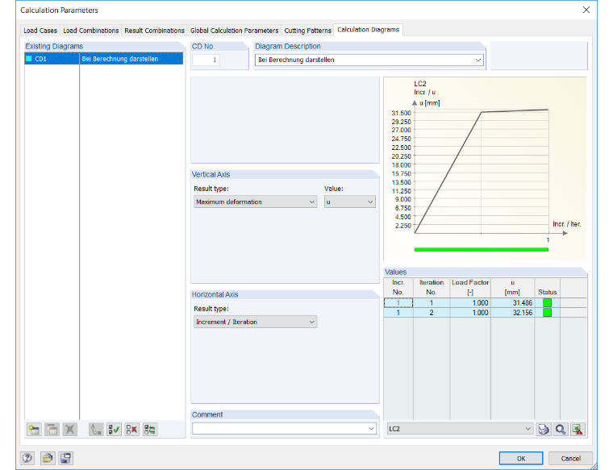The image size is (613, 470).
Task: Click the 31.486 u value cell
Action: coord(512,303)
